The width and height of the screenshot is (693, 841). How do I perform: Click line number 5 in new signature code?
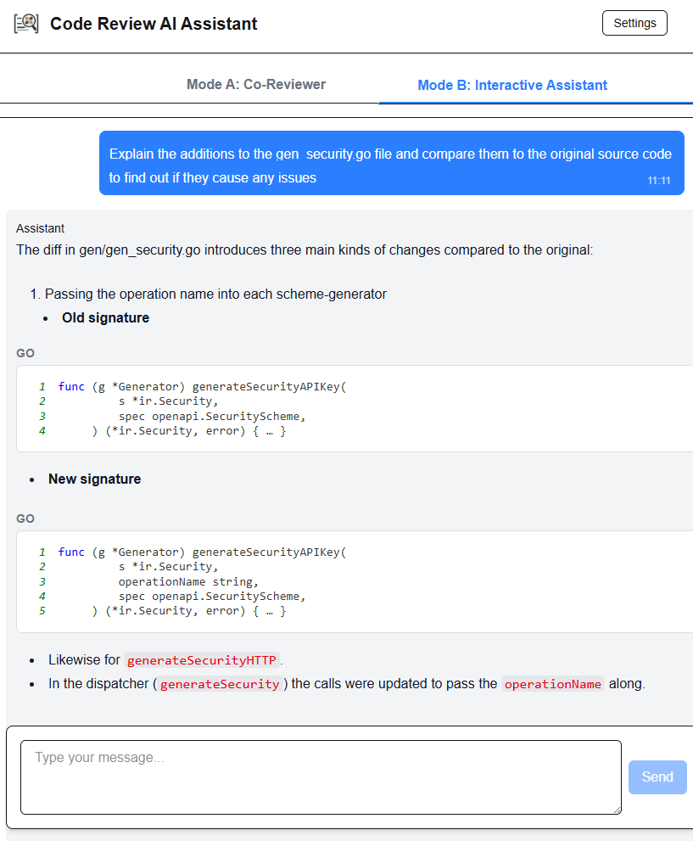pyautogui.click(x=42, y=611)
